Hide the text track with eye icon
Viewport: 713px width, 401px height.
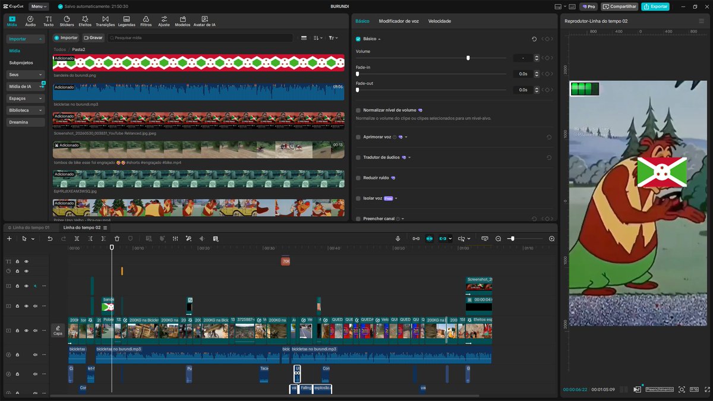coord(26,261)
